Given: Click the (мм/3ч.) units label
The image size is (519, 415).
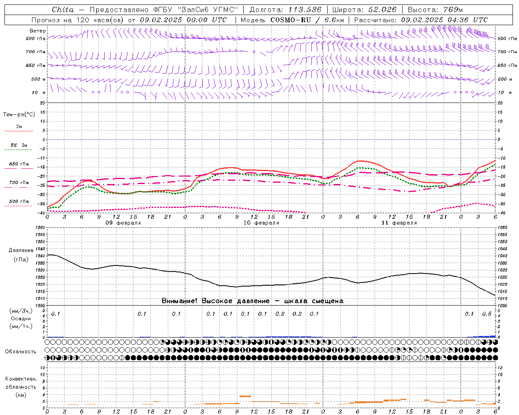Looking at the screenshot, I should (x=21, y=311).
